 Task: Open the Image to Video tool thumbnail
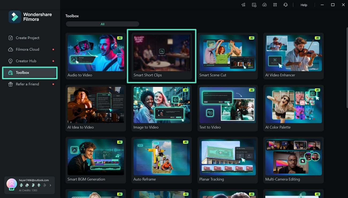click(162, 105)
